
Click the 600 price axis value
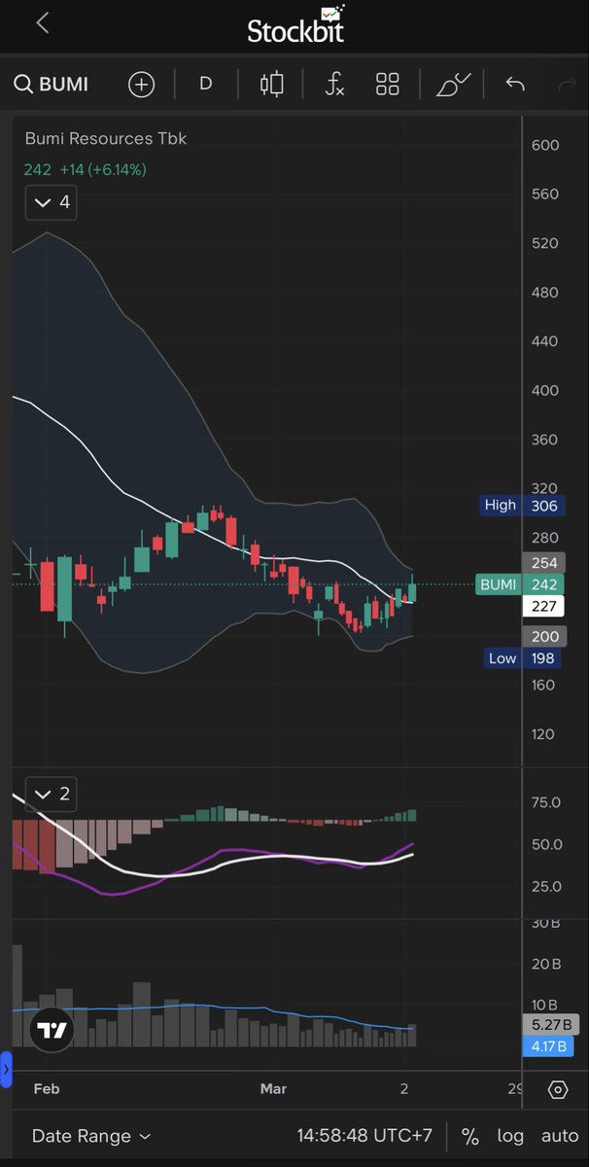pos(545,145)
